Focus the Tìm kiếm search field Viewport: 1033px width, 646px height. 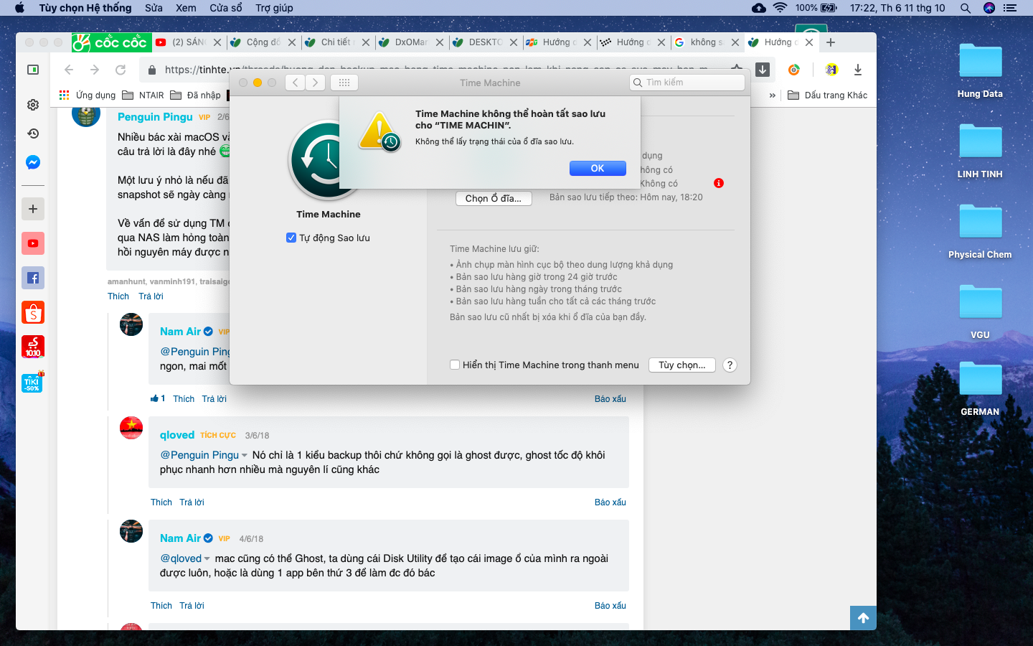point(687,83)
